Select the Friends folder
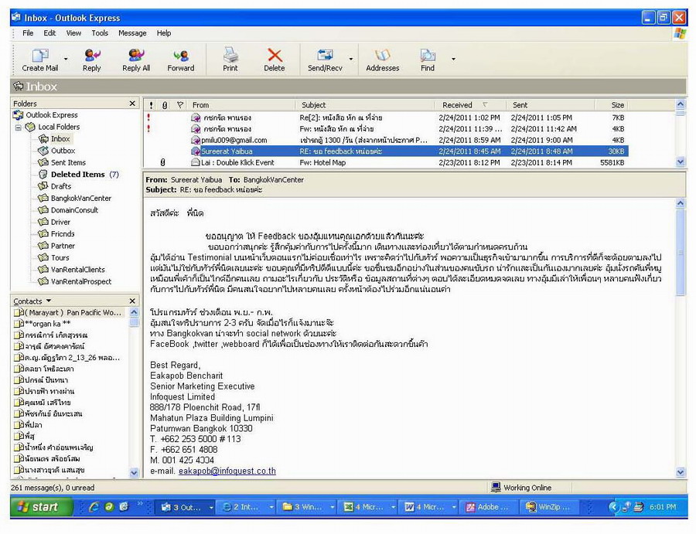 coord(63,233)
